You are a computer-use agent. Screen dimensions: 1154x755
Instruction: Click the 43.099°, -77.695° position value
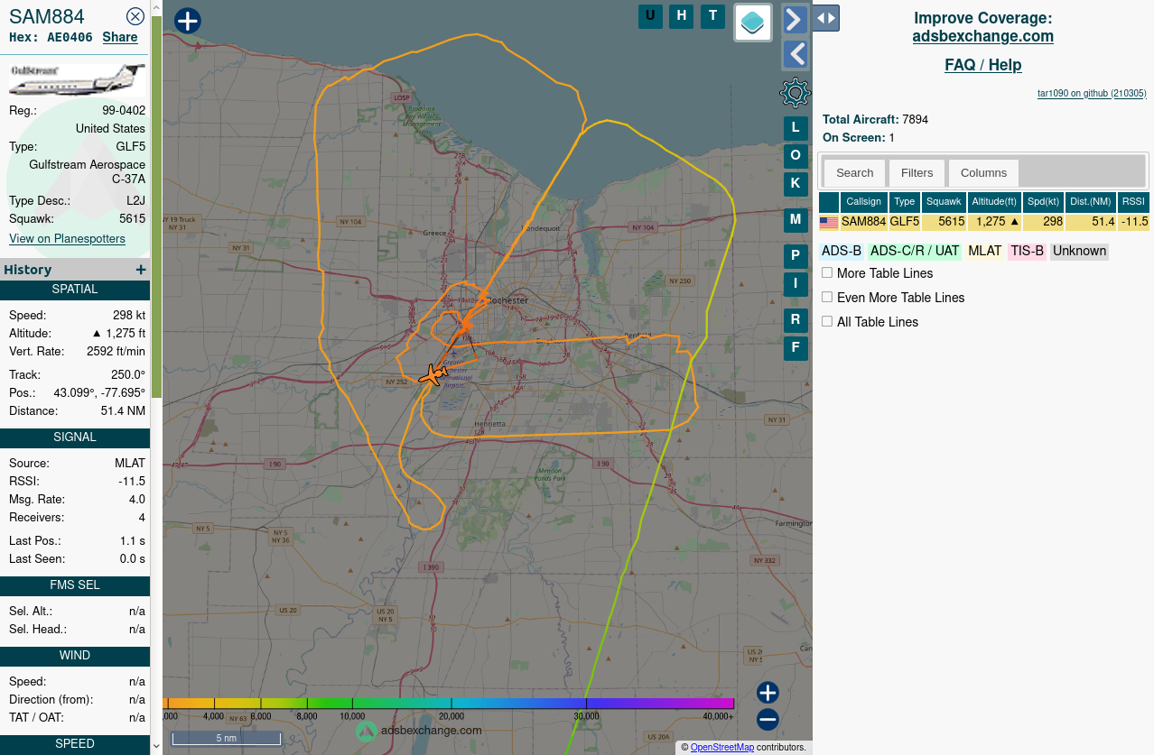coord(99,392)
